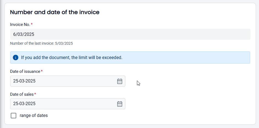Open the Date of sales calendar picker
The height and width of the screenshot is (128, 259).
click(x=120, y=104)
